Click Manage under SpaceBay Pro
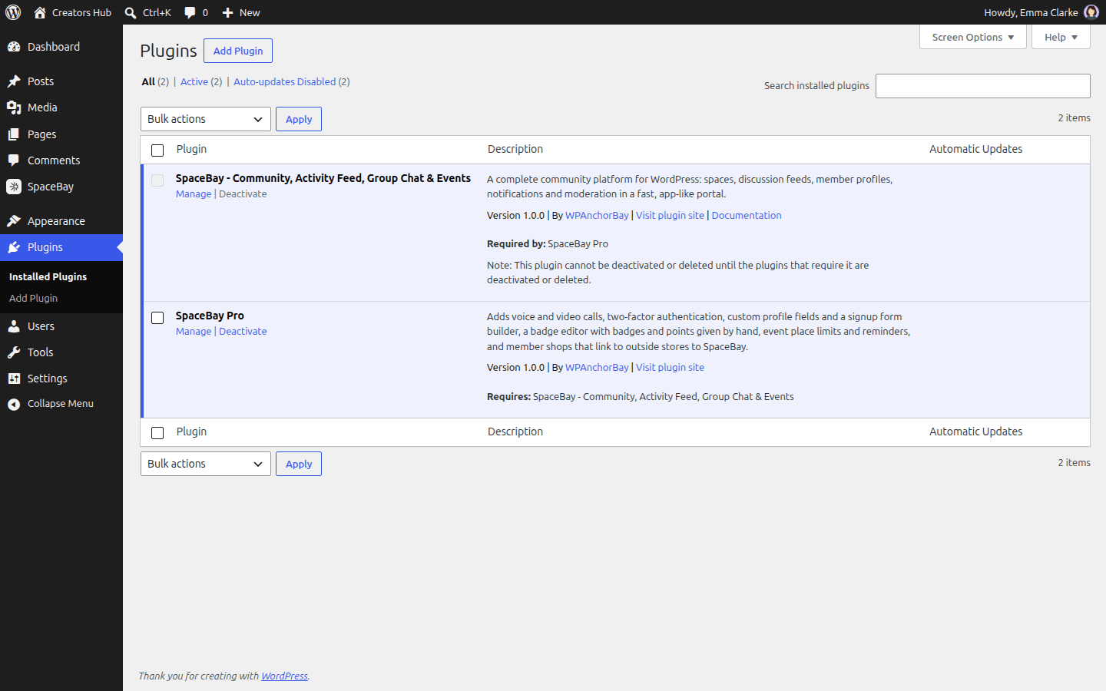1106x691 pixels. coord(194,332)
